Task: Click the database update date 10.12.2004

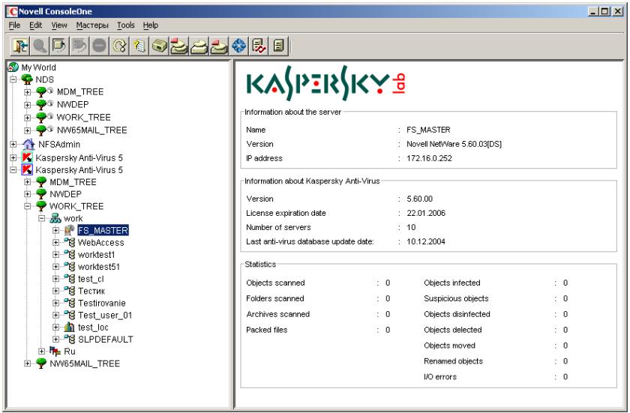Action: 426,241
